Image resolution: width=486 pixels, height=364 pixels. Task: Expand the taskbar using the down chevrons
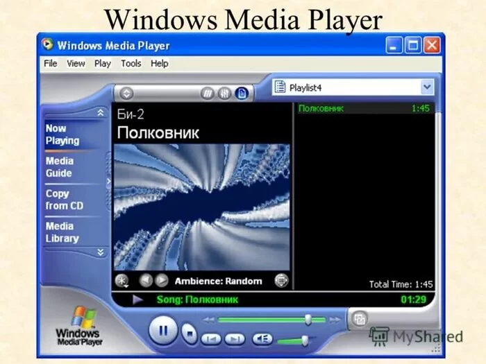click(x=101, y=252)
